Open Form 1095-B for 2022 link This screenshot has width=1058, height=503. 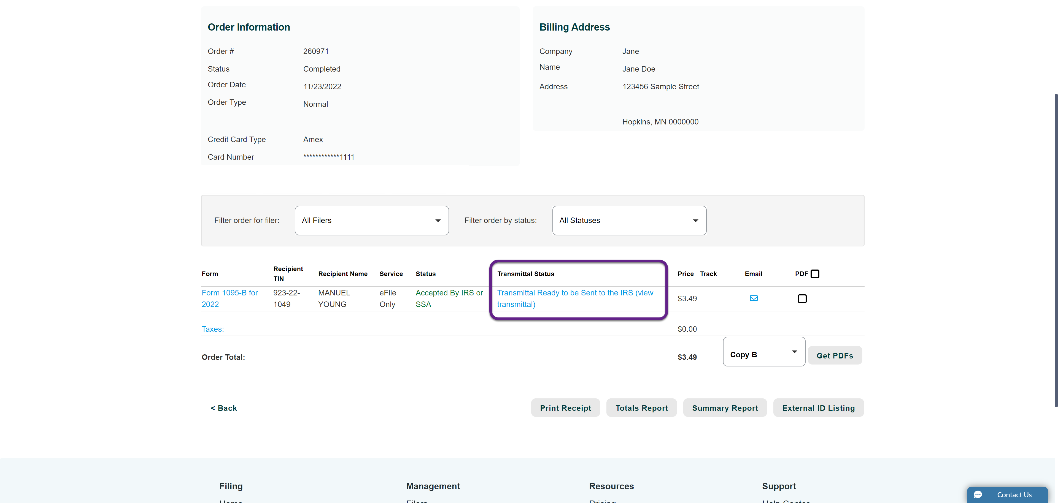tap(229, 298)
